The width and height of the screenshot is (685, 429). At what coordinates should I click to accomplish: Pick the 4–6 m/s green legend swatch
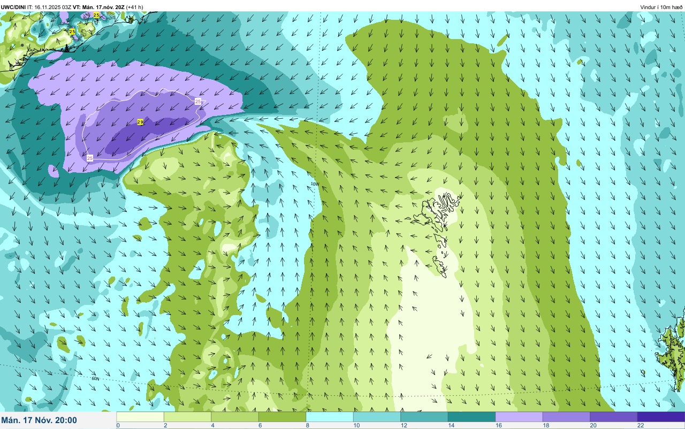(235, 417)
